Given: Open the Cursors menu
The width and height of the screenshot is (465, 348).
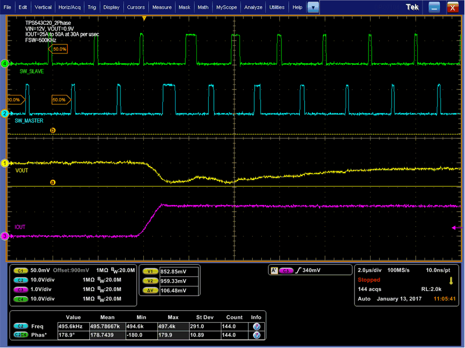Looking at the screenshot, I should coord(136,7).
